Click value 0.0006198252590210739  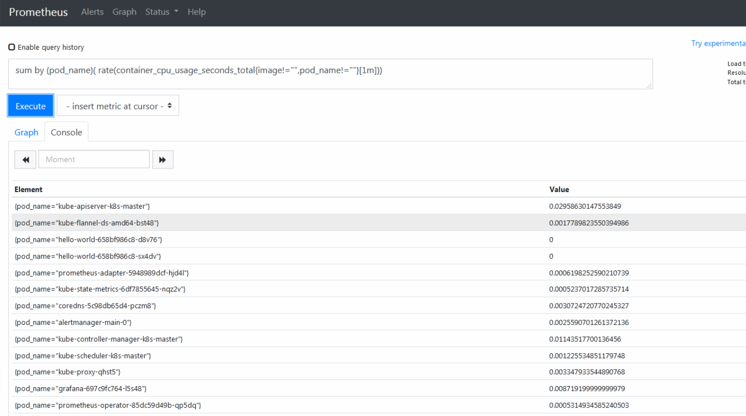(x=588, y=273)
